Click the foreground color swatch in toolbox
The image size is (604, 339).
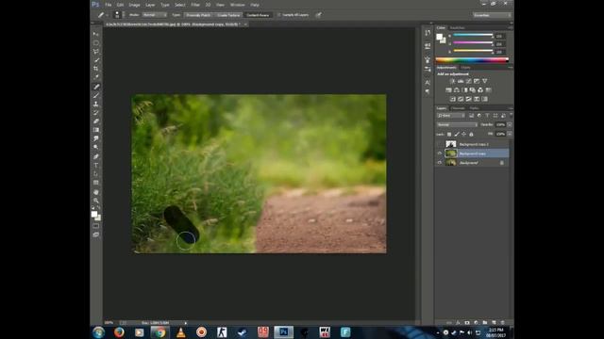coord(94,214)
